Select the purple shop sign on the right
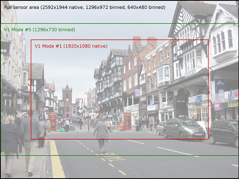 tap(217, 105)
